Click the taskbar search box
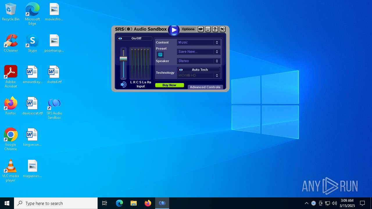Image resolution: width=372 pixels, height=209 pixels. 56,203
